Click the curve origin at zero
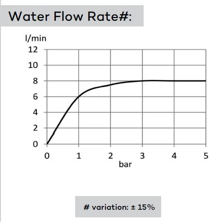Image resolution: width=224 pixels, height=223 pixels. tap(47, 144)
